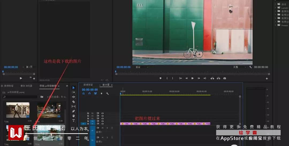
Task: Select the Slip tool
Action: [x=73, y=106]
